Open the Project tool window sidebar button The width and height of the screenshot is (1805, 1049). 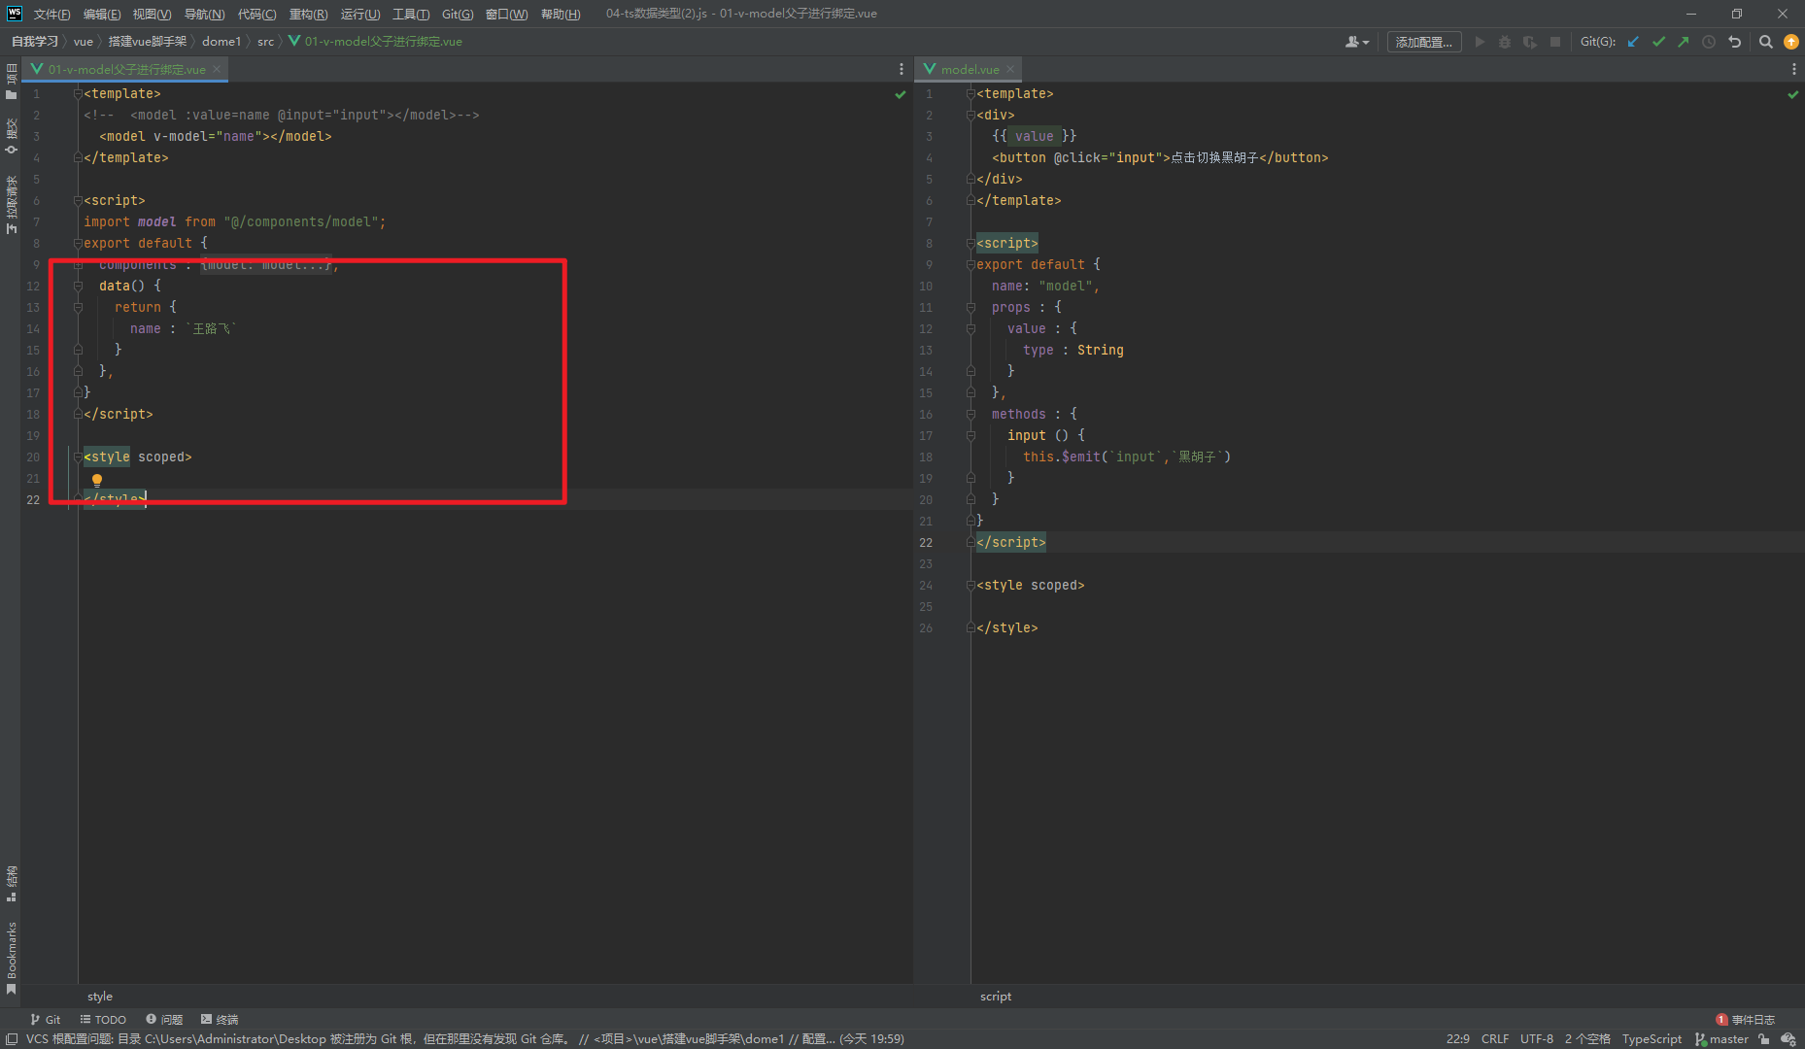click(12, 82)
